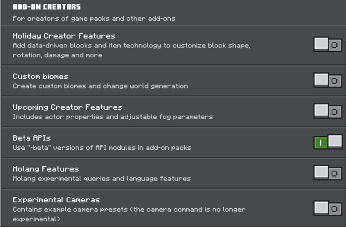Switch on the Molang Features toggle
The image size is (346, 228).
(x=328, y=173)
